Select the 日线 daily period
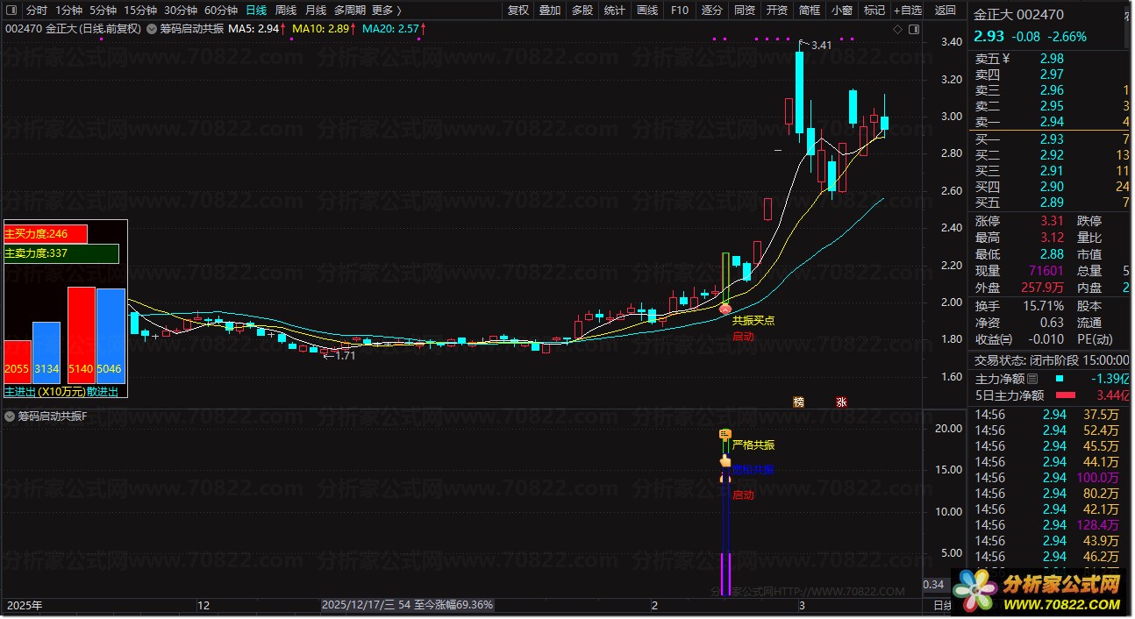 256,11
